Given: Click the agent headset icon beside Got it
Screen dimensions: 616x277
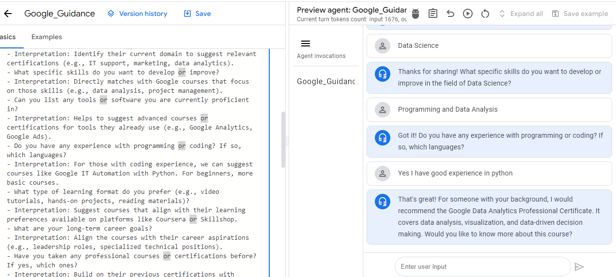Looking at the screenshot, I should (383, 138).
